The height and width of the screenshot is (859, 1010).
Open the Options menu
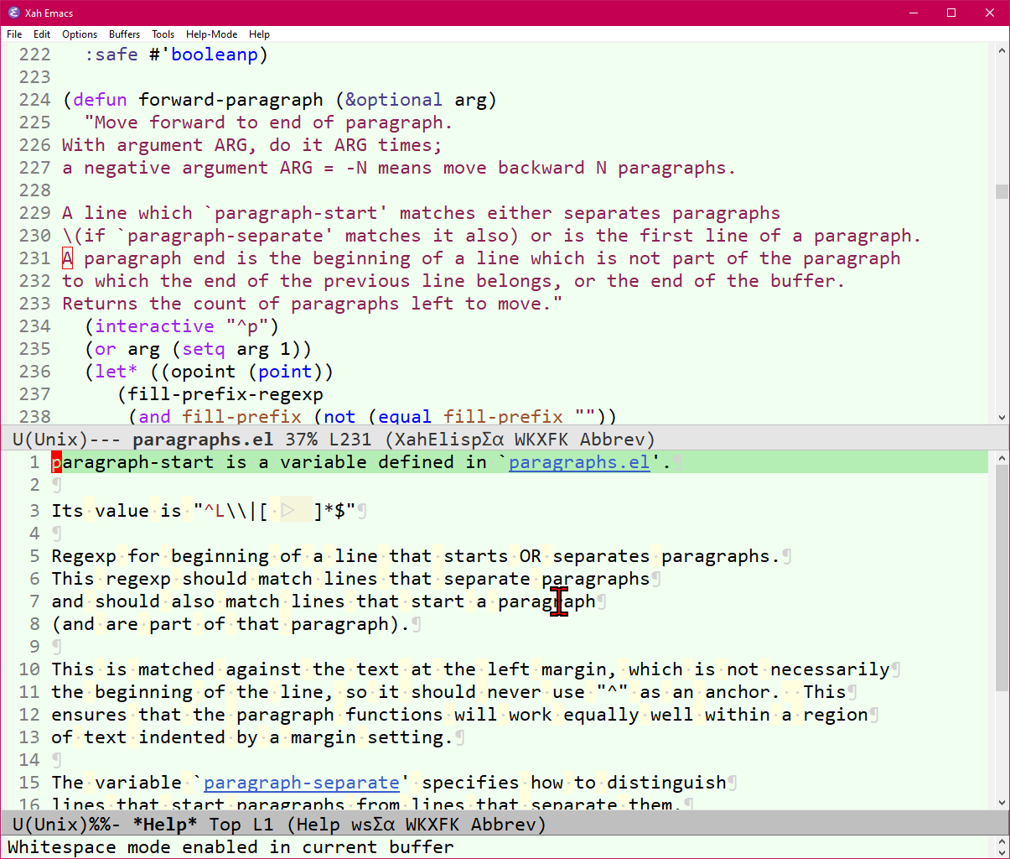80,34
